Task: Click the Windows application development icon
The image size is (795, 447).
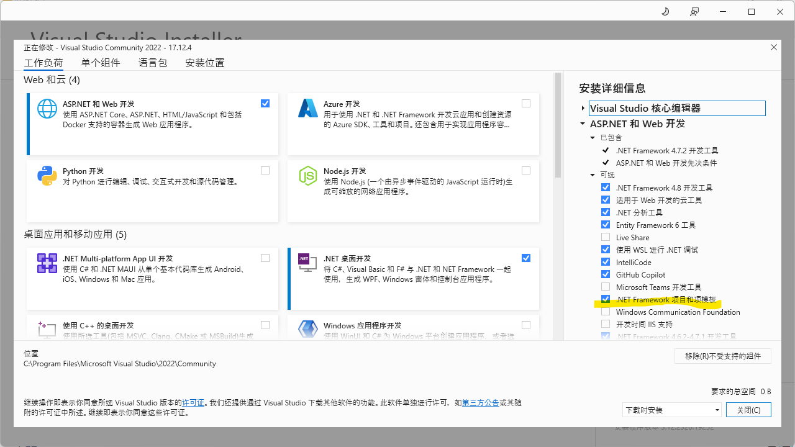Action: click(308, 330)
